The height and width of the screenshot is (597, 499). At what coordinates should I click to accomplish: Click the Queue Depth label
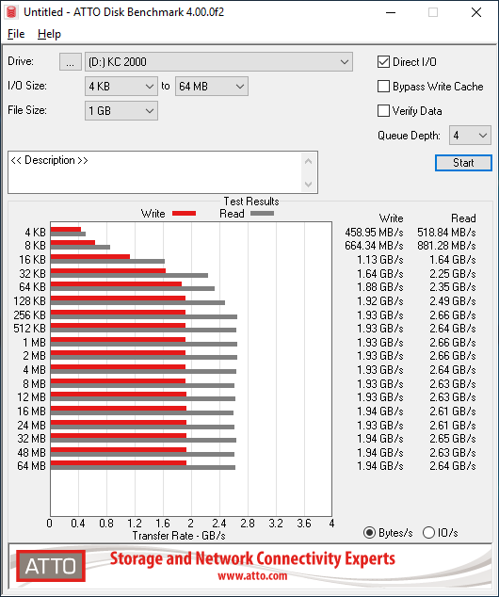click(409, 136)
